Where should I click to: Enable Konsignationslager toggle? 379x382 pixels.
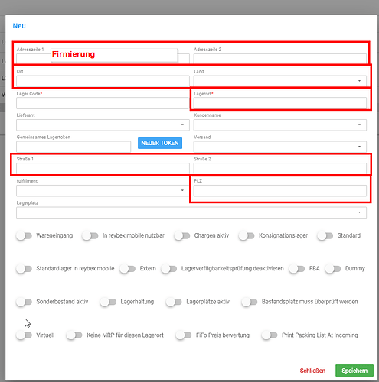pyautogui.click(x=247, y=235)
